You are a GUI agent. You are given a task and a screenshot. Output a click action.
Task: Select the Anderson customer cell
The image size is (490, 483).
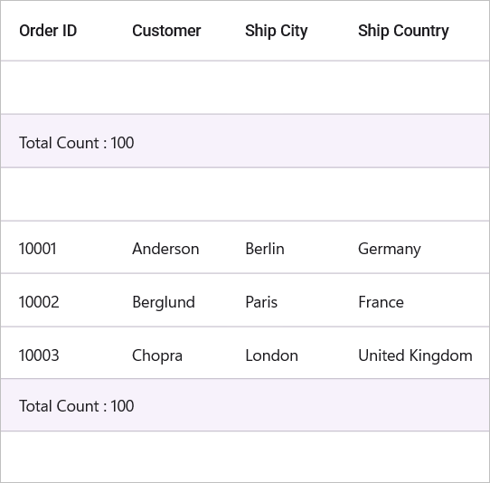pyautogui.click(x=170, y=247)
